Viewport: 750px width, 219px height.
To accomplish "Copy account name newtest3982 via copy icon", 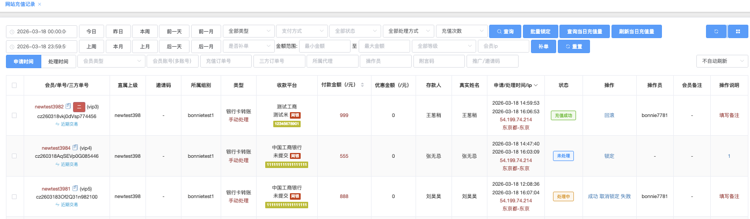I will [x=68, y=107].
